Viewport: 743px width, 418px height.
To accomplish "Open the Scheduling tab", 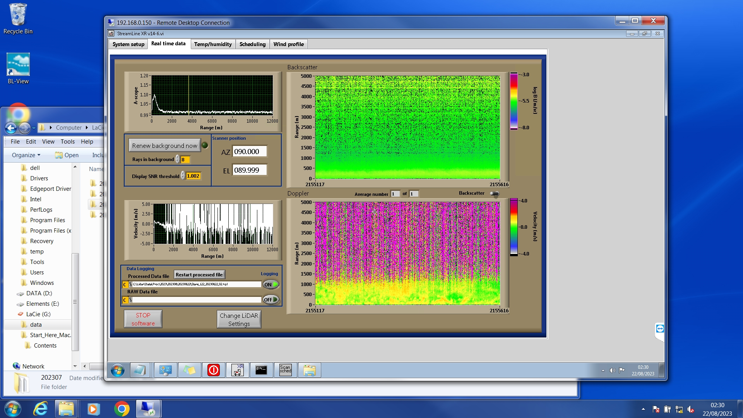I will (x=252, y=44).
